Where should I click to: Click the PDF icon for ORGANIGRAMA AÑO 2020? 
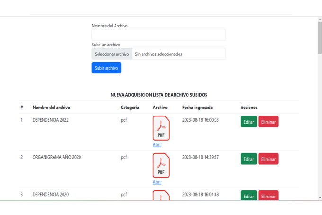(161, 166)
